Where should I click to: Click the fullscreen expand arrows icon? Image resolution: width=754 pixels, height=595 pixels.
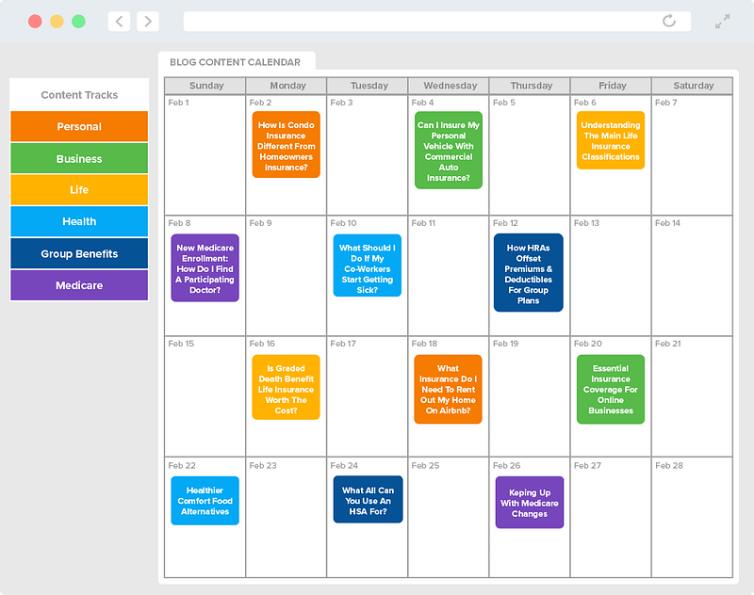[x=722, y=21]
